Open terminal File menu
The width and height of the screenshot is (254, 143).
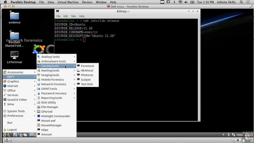pyautogui.click(x=58, y=16)
